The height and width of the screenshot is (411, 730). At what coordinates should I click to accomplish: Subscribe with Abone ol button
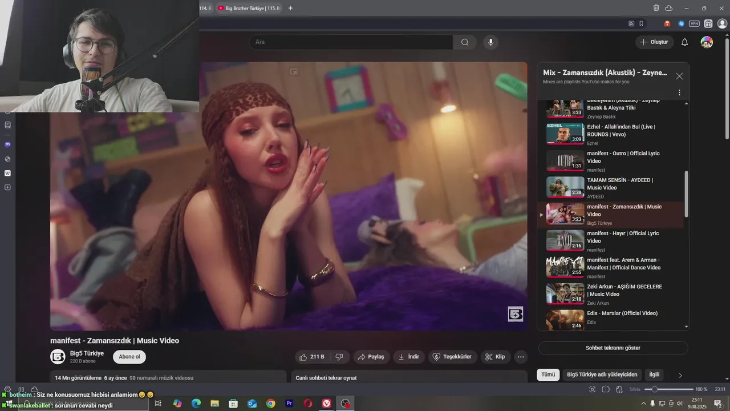click(129, 357)
